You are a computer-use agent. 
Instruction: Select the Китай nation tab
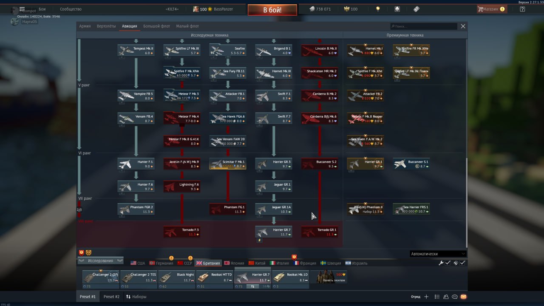(257, 263)
